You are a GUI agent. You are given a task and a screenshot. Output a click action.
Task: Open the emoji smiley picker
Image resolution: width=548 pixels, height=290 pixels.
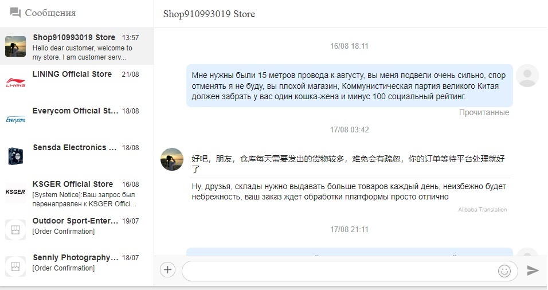pos(504,271)
